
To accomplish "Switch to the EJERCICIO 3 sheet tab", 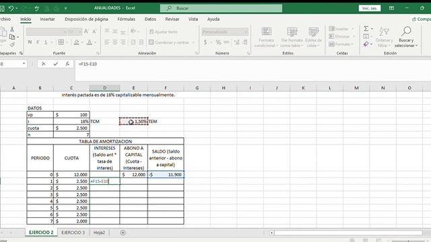I will pos(73,233).
